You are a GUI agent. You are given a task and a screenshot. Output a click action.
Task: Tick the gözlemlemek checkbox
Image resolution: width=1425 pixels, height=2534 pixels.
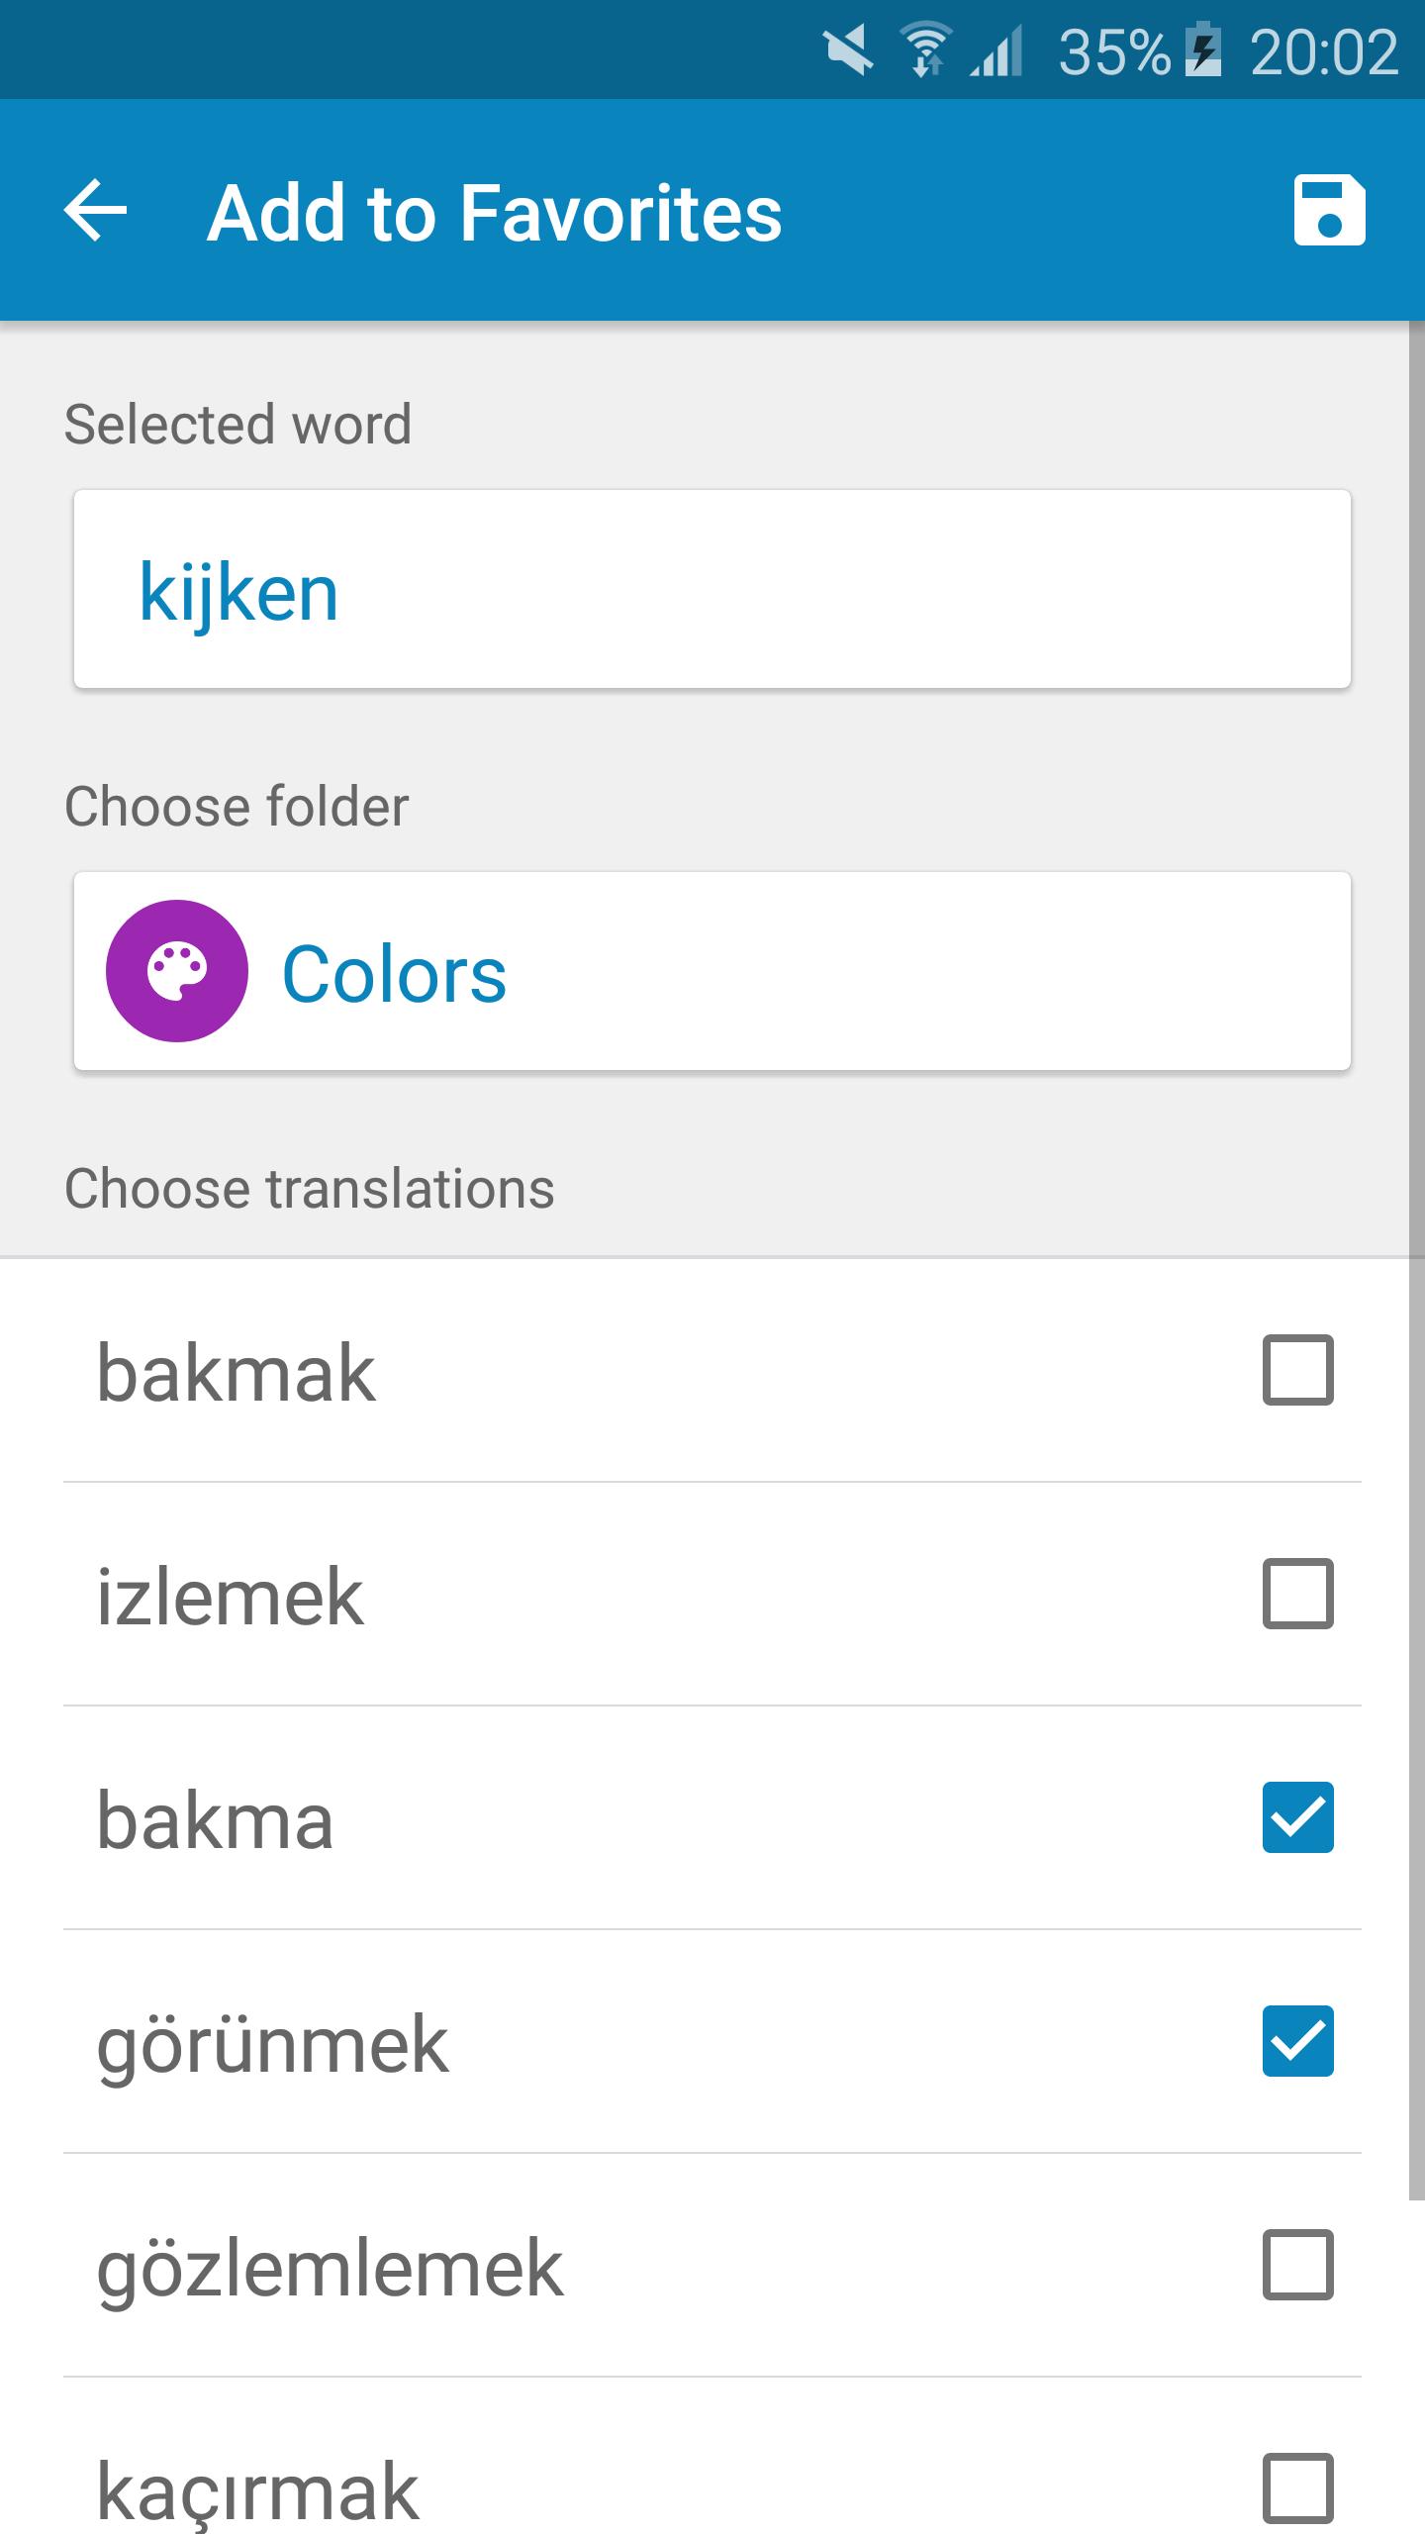1297,2265
